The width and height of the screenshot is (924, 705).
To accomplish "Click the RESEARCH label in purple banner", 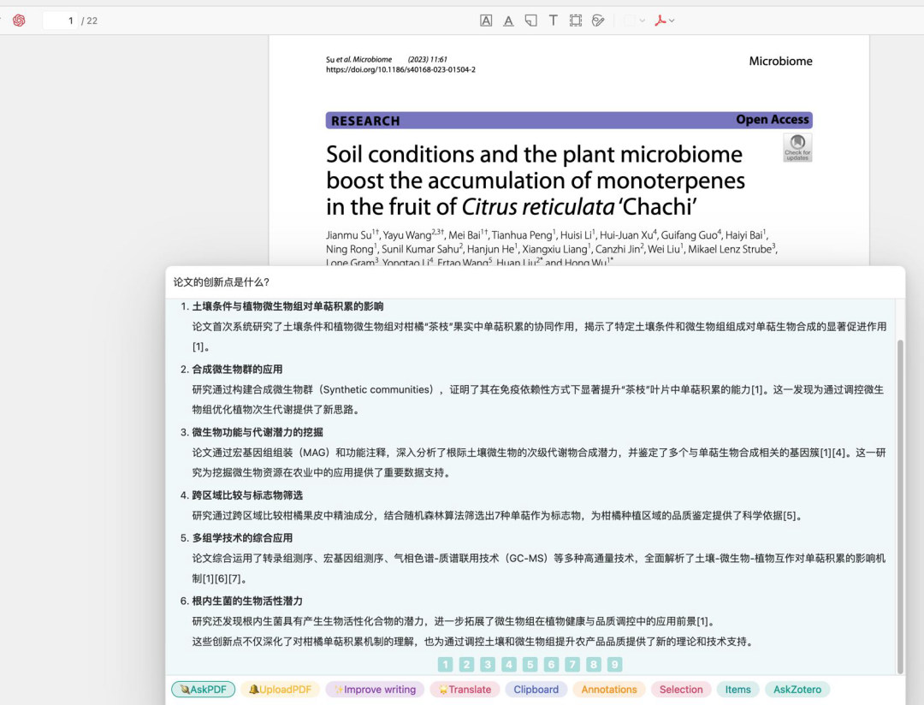I will point(365,121).
